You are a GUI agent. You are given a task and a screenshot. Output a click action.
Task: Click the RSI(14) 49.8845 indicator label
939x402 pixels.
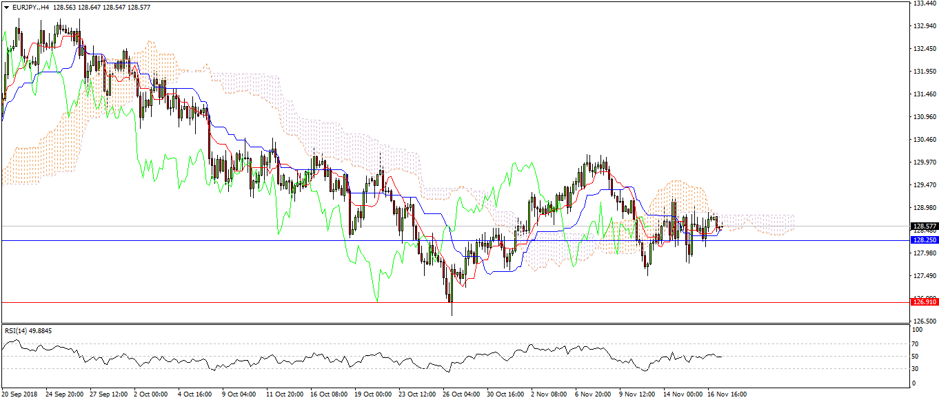point(28,331)
